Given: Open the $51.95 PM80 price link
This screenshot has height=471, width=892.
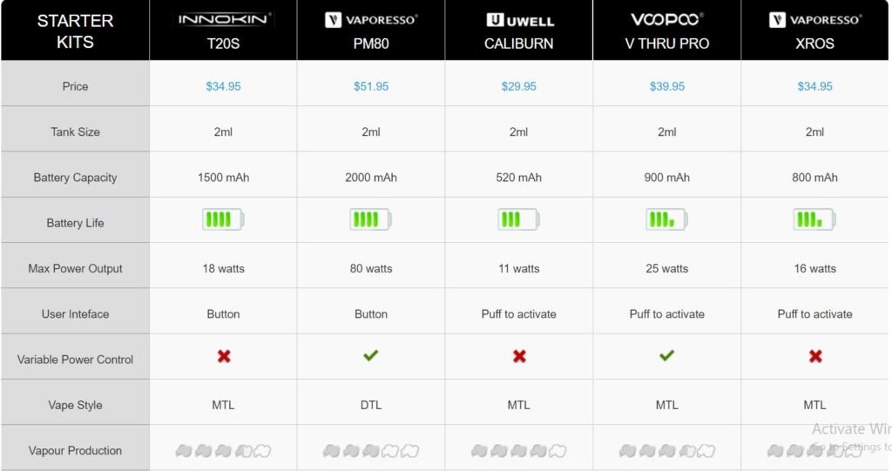Looking at the screenshot, I should [x=371, y=86].
